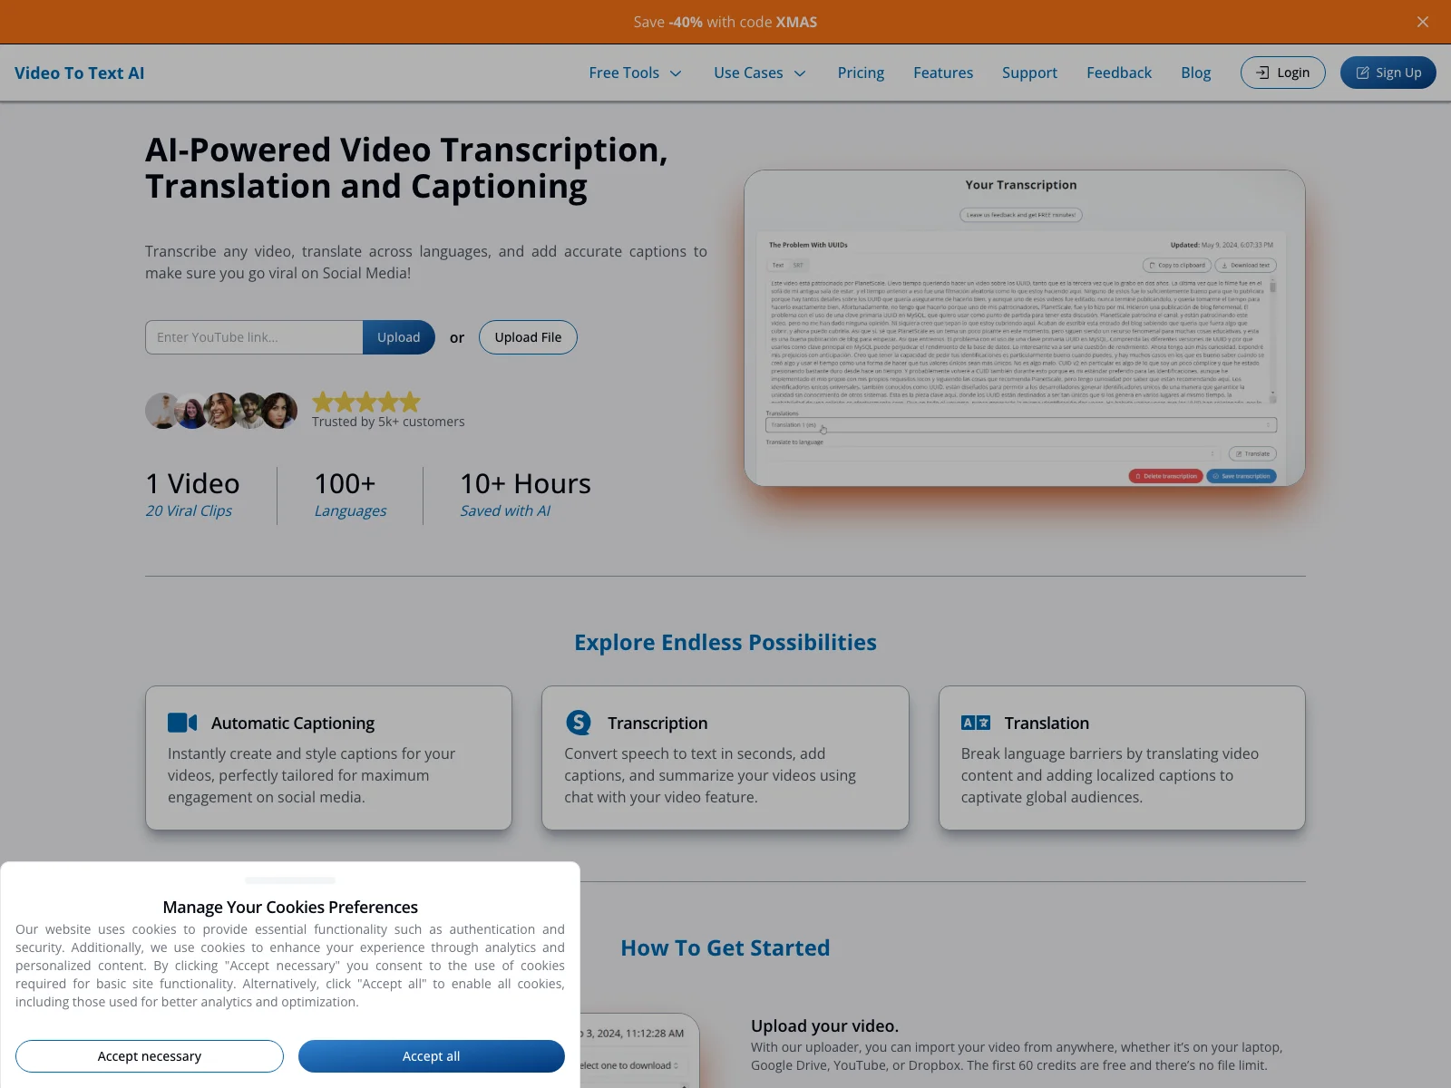1451x1088 pixels.
Task: Click the How To Get Started heading
Action: (x=725, y=947)
